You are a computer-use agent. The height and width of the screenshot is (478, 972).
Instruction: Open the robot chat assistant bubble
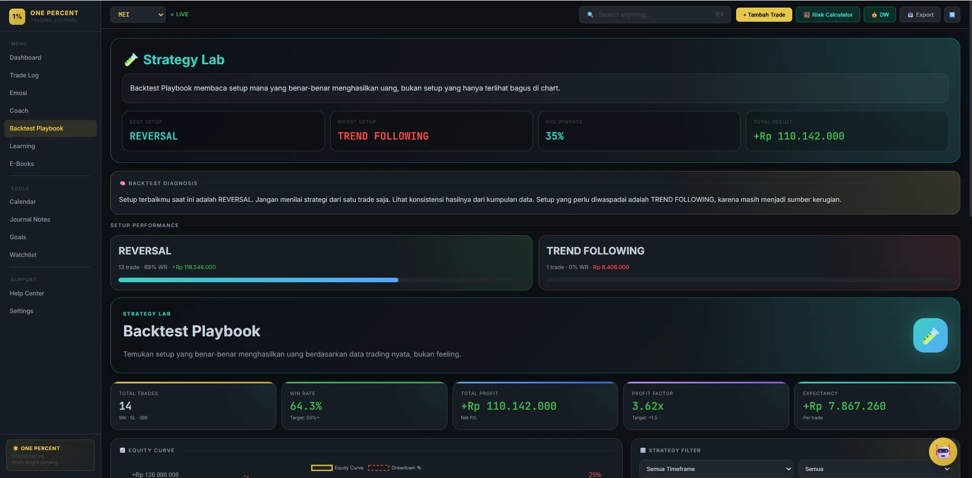(x=943, y=451)
